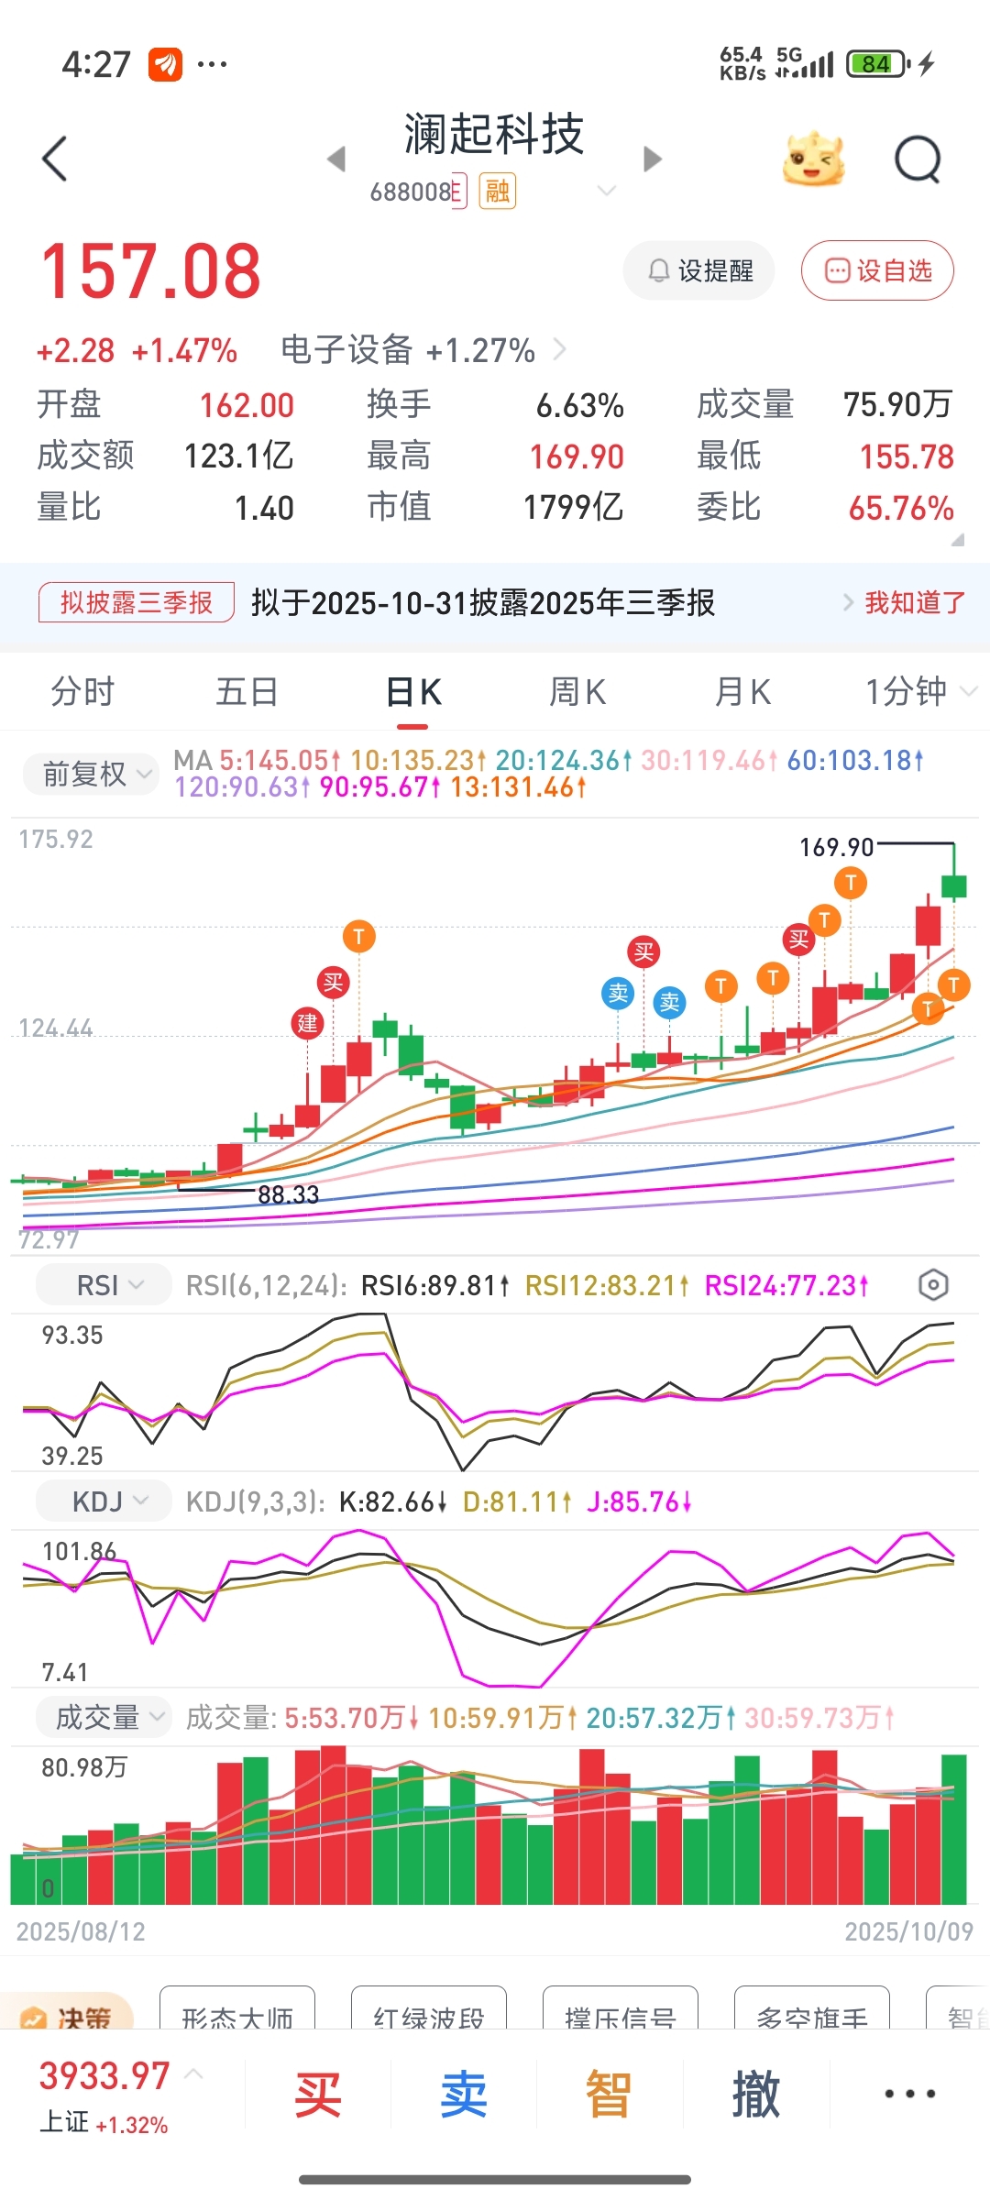Tap the 智 smart trading button
The height and width of the screenshot is (2200, 990).
pos(609,2095)
